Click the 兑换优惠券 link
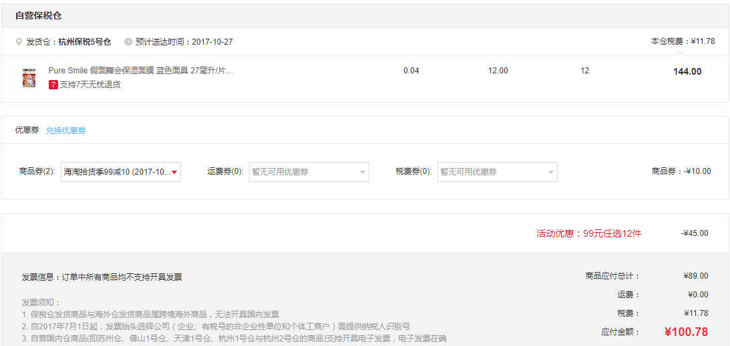This screenshot has height=346, width=730. 65,131
